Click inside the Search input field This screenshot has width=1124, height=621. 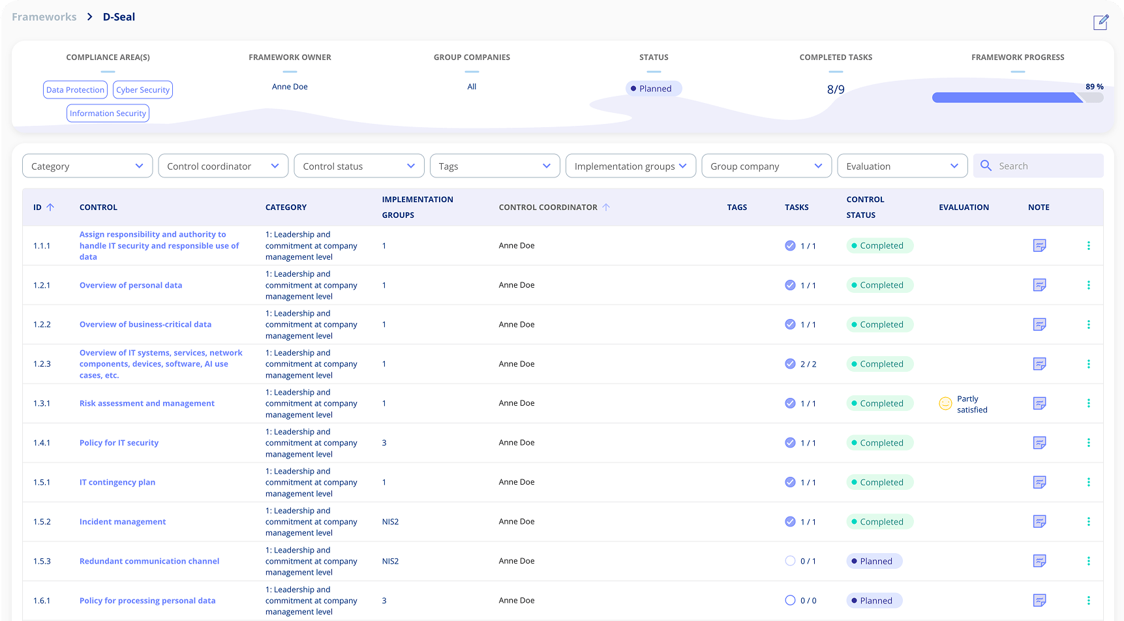[x=1044, y=166]
